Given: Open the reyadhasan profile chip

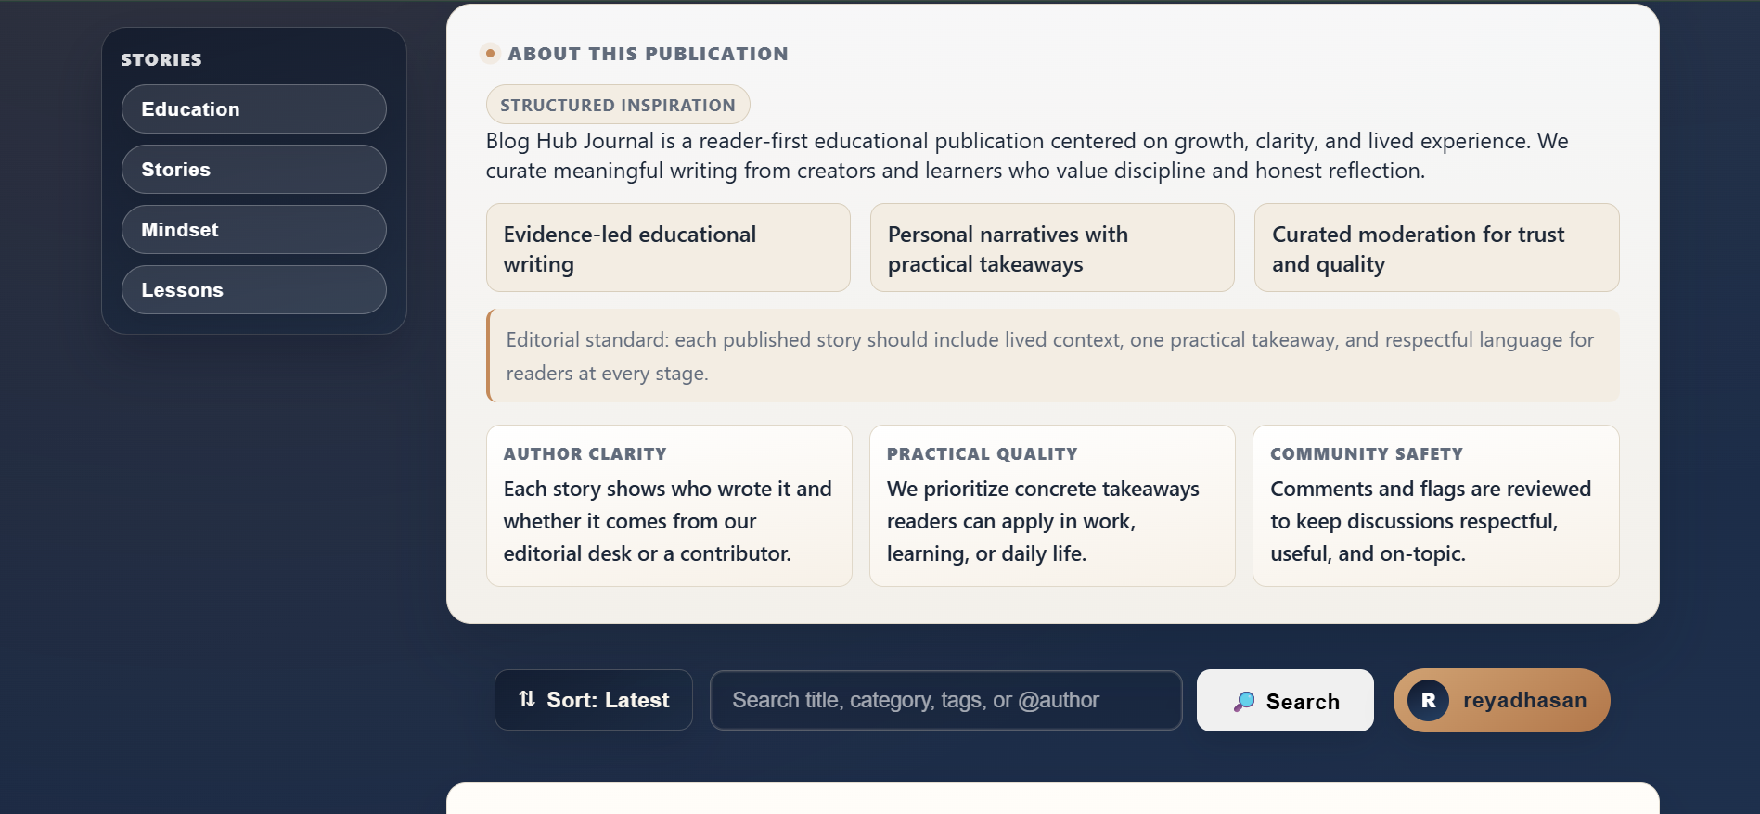Looking at the screenshot, I should 1501,701.
